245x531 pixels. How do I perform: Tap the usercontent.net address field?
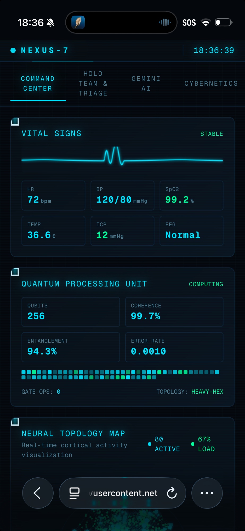point(125,493)
